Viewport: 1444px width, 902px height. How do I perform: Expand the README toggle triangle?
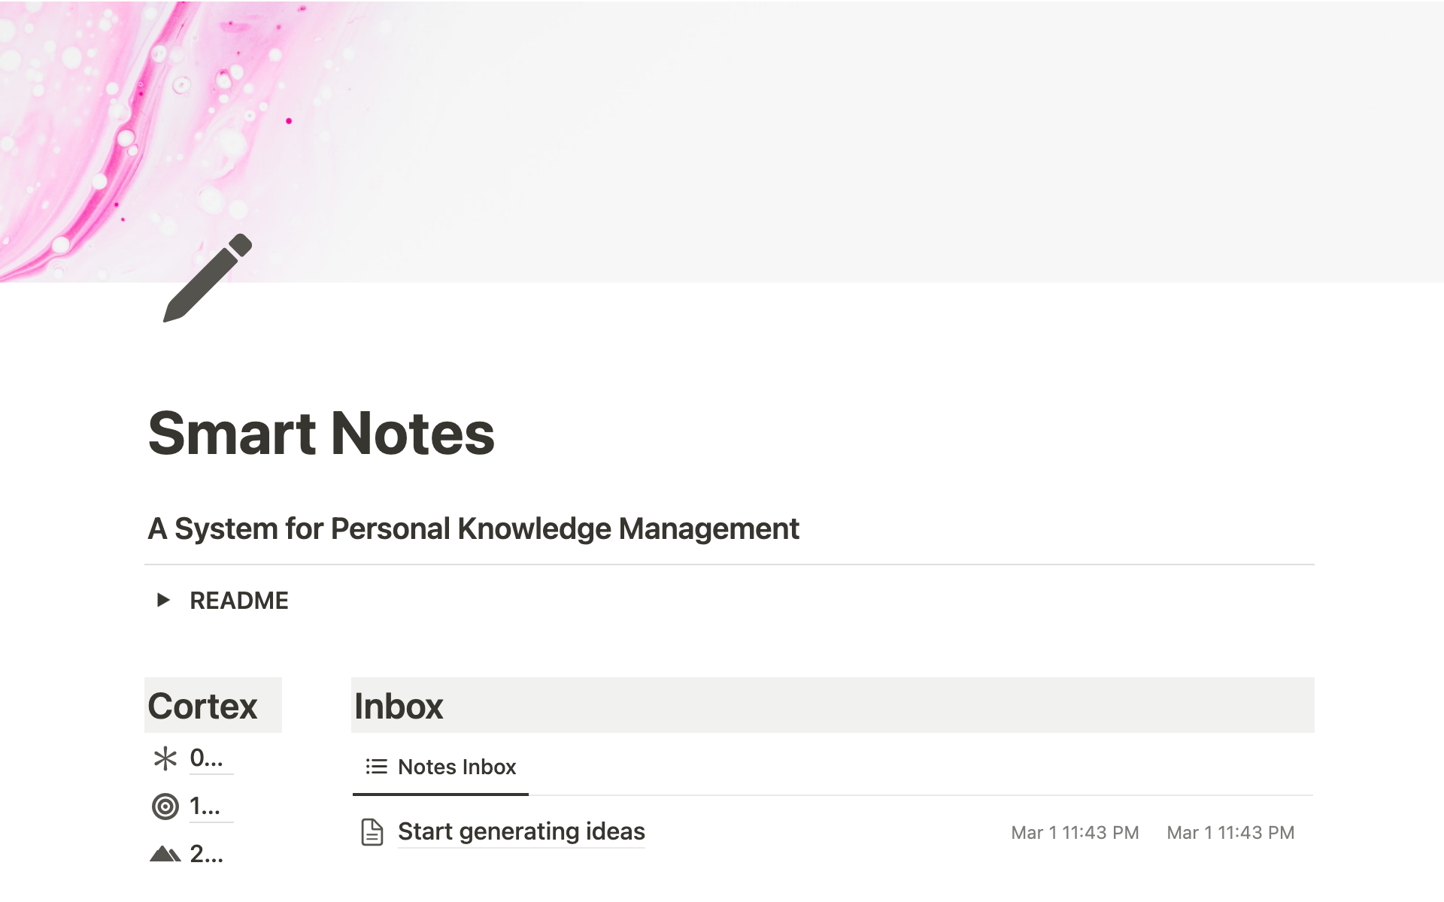[163, 600]
